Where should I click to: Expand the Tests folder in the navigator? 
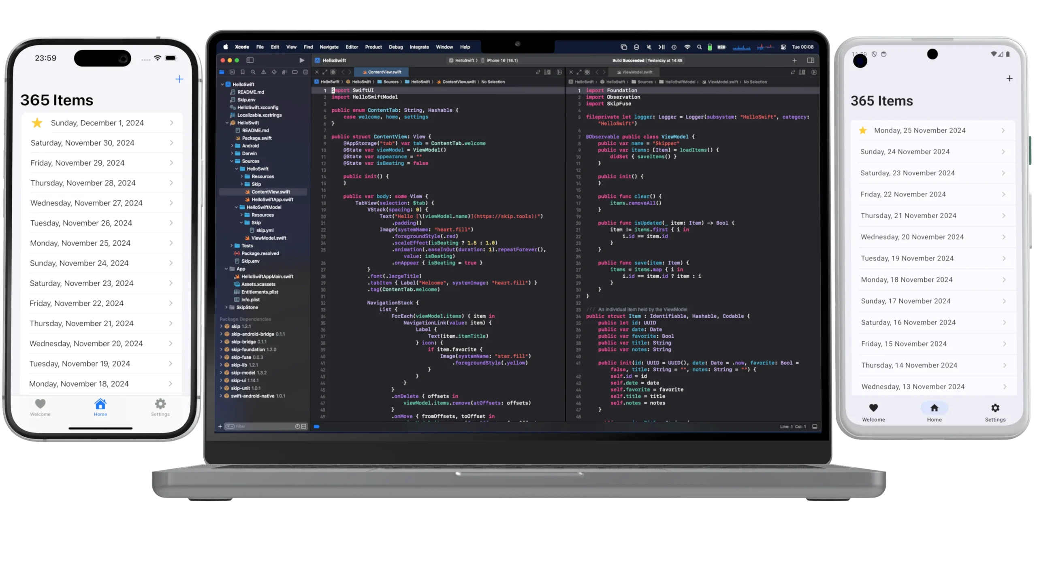[x=231, y=246]
